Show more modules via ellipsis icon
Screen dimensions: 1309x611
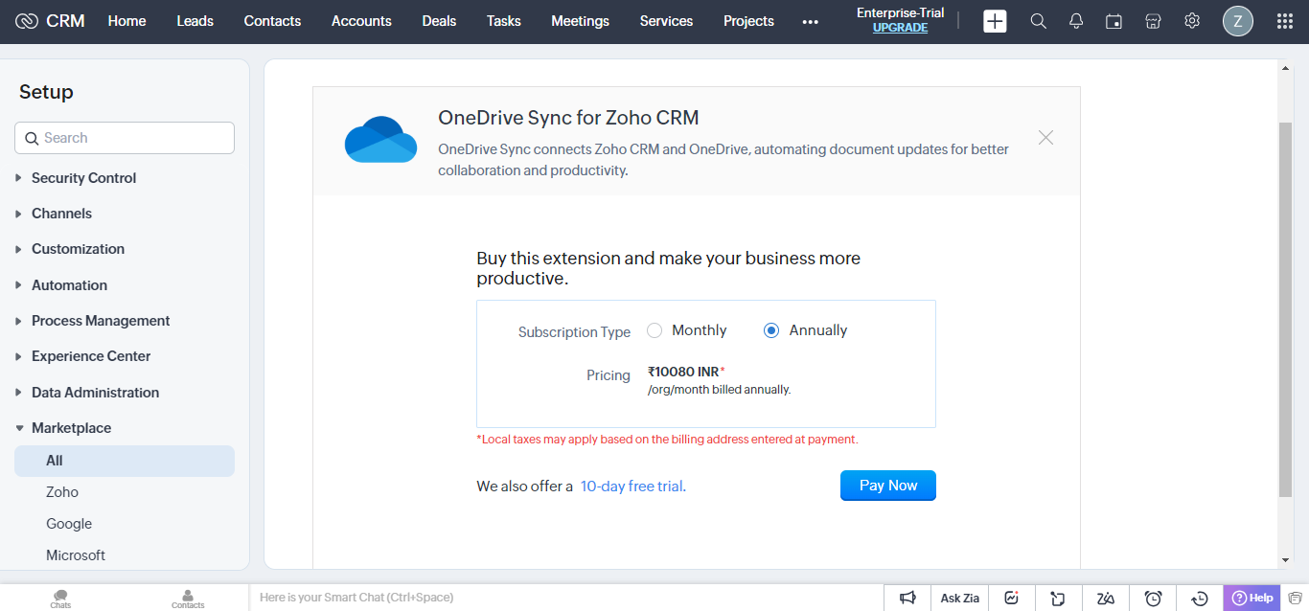tap(811, 22)
